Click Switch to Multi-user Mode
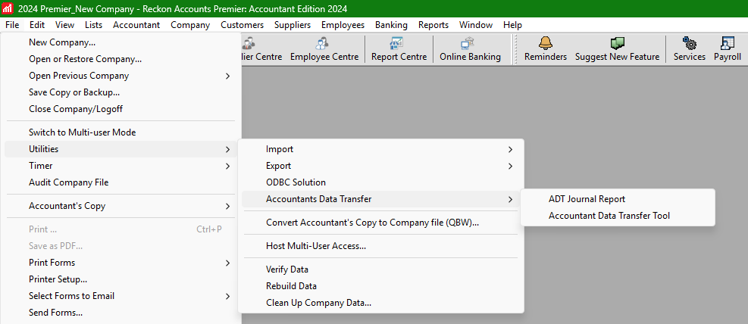 [82, 132]
